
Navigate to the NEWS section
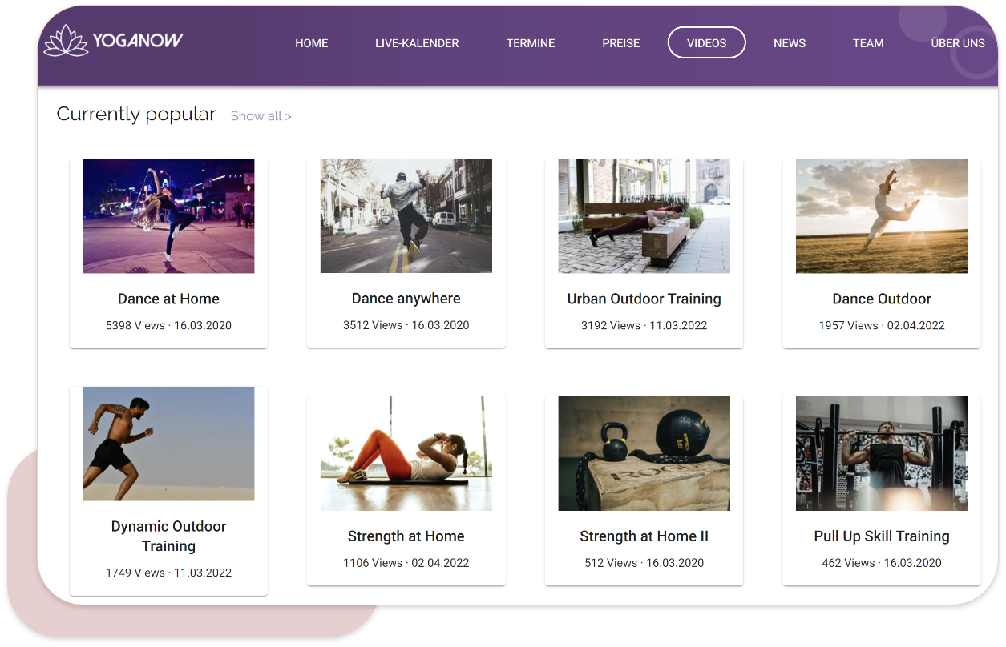(x=789, y=43)
